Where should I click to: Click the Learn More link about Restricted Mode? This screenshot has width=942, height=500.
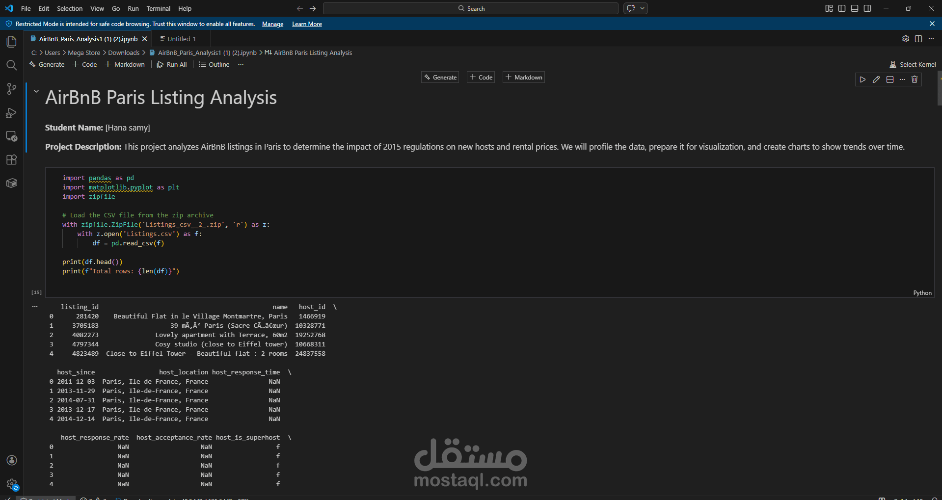tap(306, 24)
